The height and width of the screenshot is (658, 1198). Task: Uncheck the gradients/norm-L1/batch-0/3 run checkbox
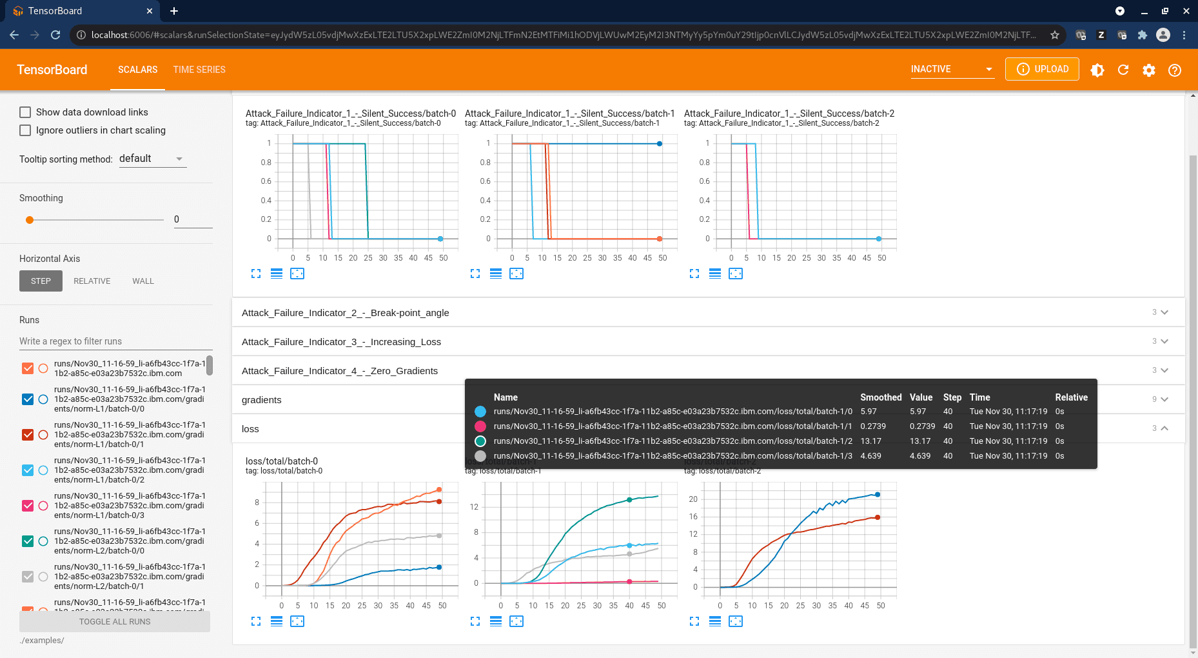coord(28,506)
